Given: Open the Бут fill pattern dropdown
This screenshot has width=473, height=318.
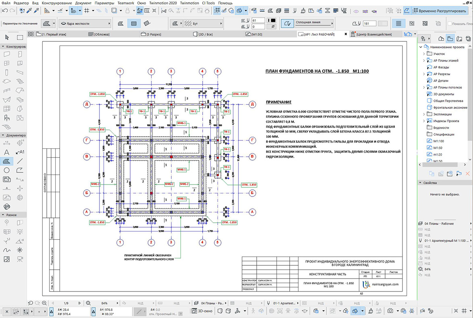Looking at the screenshot, I should [203, 23].
